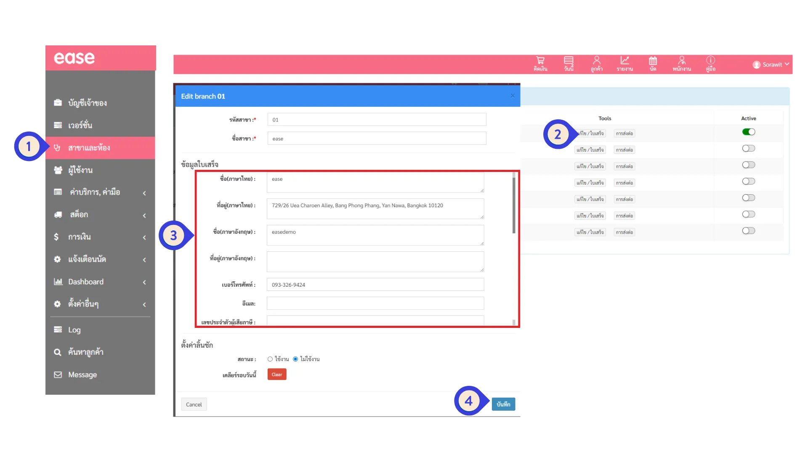The image size is (808, 454).
Task: Open the Log menu item in sidebar
Action: (x=74, y=330)
